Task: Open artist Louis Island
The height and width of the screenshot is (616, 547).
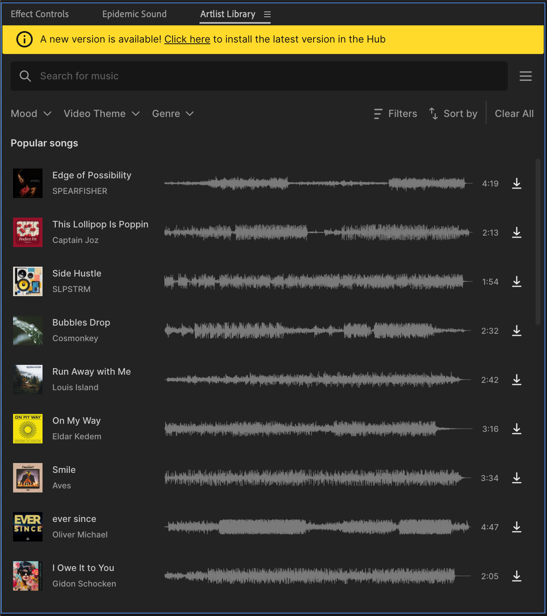Action: (75, 387)
